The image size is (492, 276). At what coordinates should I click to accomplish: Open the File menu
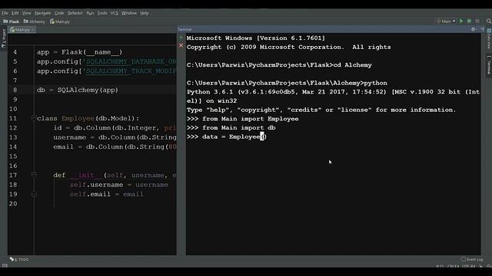(x=5, y=13)
